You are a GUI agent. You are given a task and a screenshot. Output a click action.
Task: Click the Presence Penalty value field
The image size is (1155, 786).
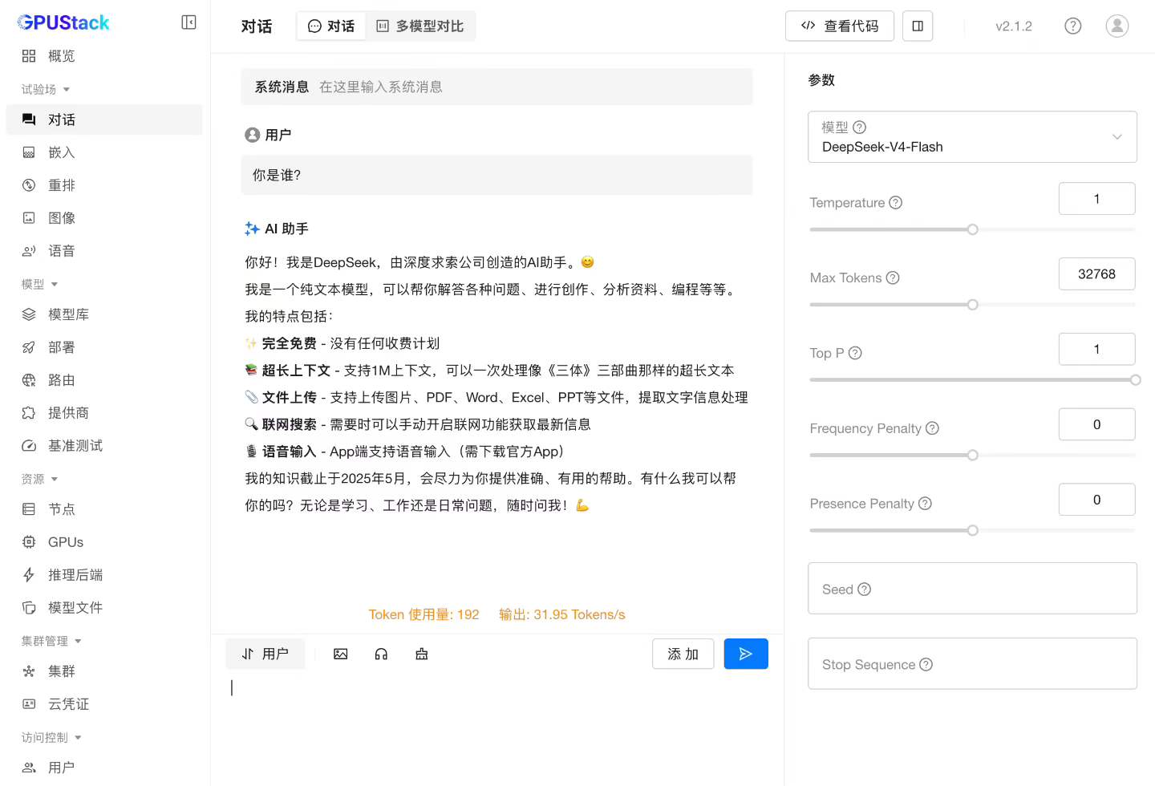(1096, 500)
